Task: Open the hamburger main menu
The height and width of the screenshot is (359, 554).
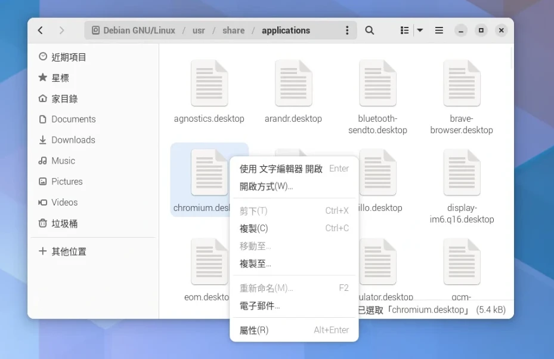Action: [439, 30]
